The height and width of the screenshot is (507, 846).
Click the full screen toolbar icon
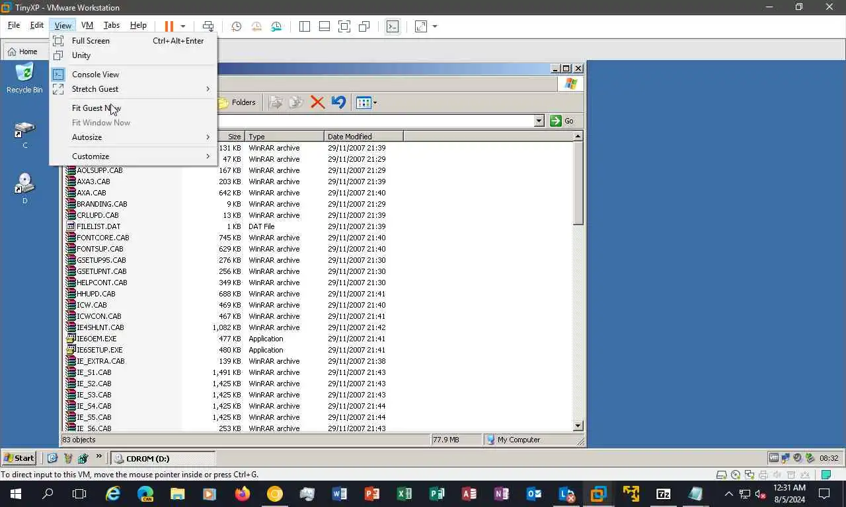(344, 26)
